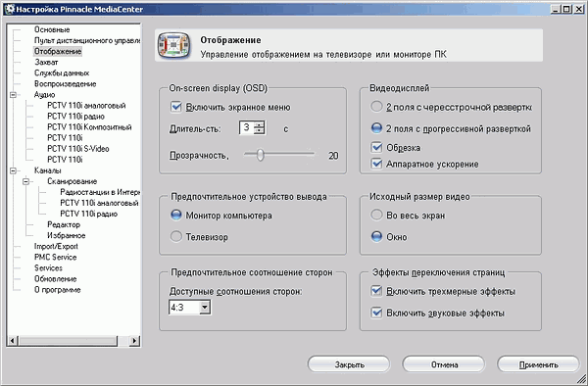Click the Отмена button
Viewport: 588px width, 386px height.
click(444, 364)
